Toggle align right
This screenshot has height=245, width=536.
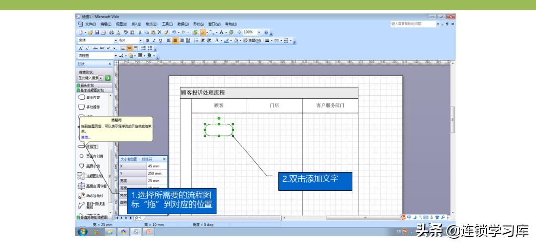click(182, 40)
